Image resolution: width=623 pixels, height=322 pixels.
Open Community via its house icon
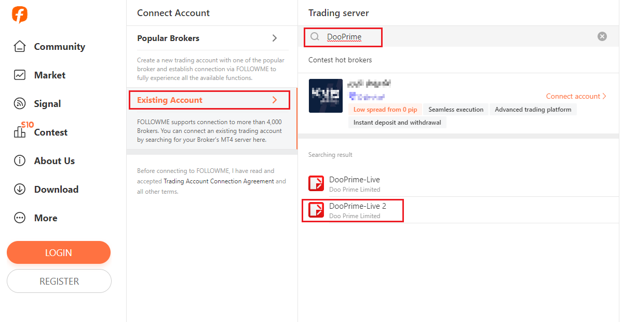[x=20, y=46]
